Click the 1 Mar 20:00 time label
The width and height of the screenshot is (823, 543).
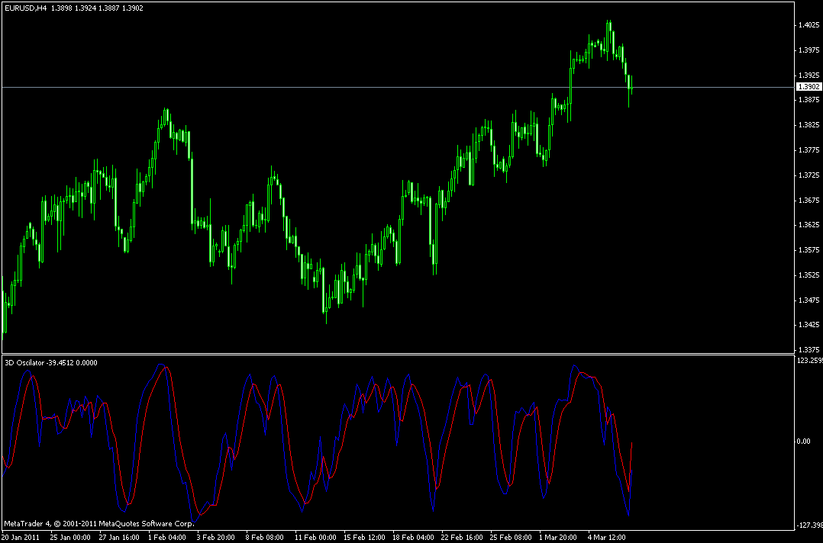click(x=559, y=537)
